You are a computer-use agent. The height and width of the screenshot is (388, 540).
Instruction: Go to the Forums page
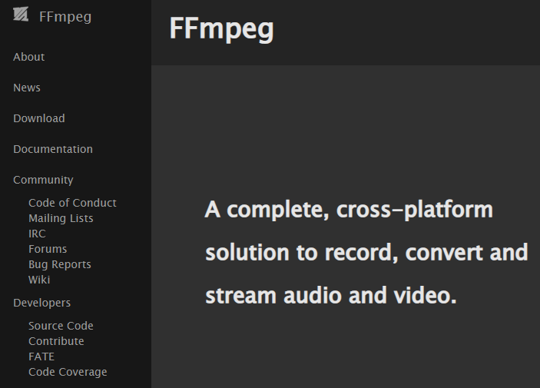click(x=48, y=249)
